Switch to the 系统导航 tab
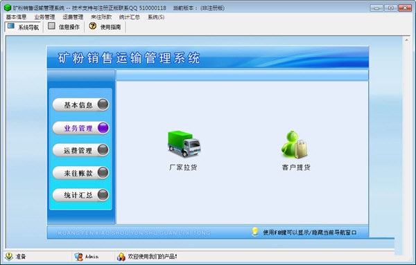 pyautogui.click(x=23, y=27)
